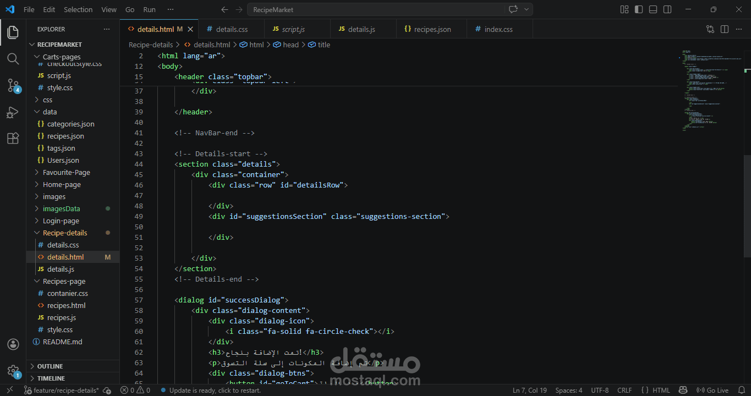The height and width of the screenshot is (396, 751).
Task: Open Users.json in the explorer
Action: (73, 160)
